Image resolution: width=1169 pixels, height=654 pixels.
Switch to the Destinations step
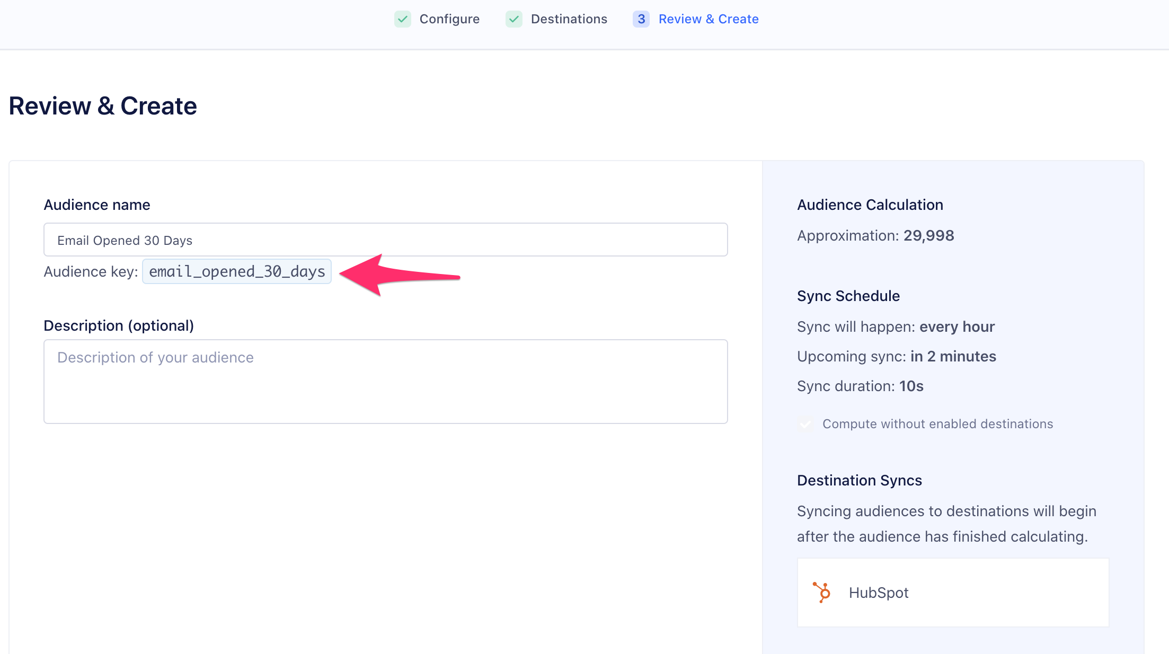[x=569, y=19]
